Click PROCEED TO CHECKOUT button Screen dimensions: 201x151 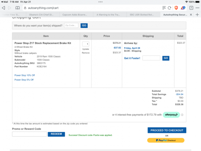(x=167, y=130)
